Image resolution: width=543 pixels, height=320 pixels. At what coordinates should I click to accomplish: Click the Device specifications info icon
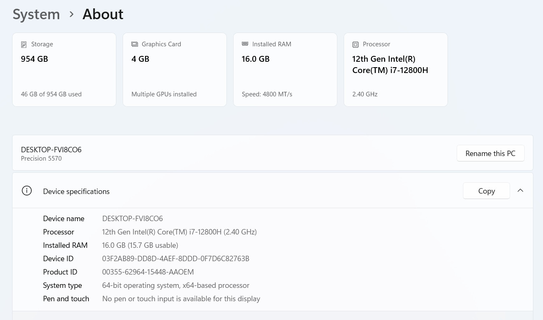point(27,191)
